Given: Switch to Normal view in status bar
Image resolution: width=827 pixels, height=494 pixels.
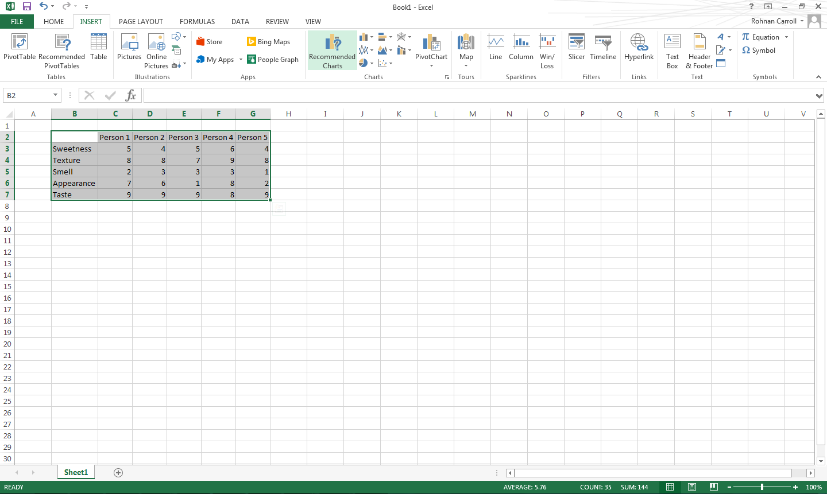Looking at the screenshot, I should (x=670, y=487).
